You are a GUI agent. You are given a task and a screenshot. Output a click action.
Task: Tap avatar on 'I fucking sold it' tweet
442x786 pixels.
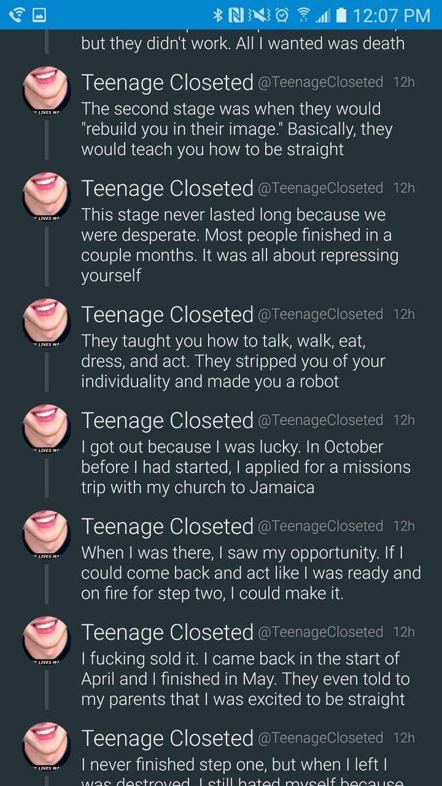(46, 639)
